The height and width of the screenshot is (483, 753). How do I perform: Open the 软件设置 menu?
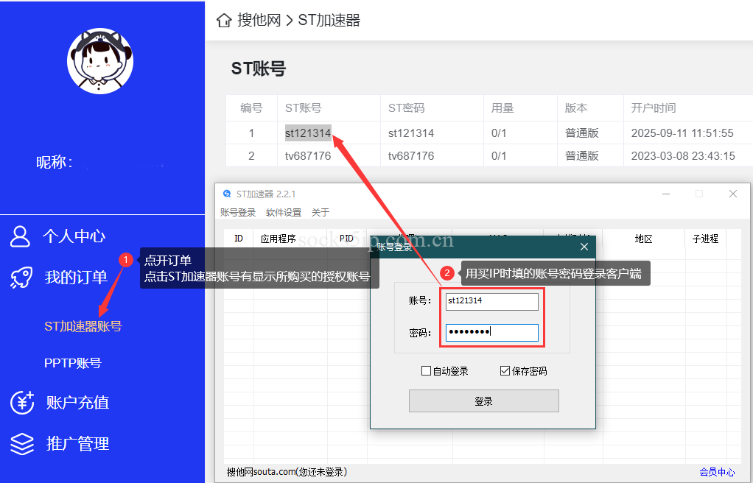tap(284, 213)
